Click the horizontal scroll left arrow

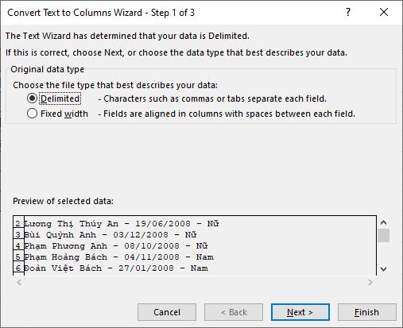point(19,283)
